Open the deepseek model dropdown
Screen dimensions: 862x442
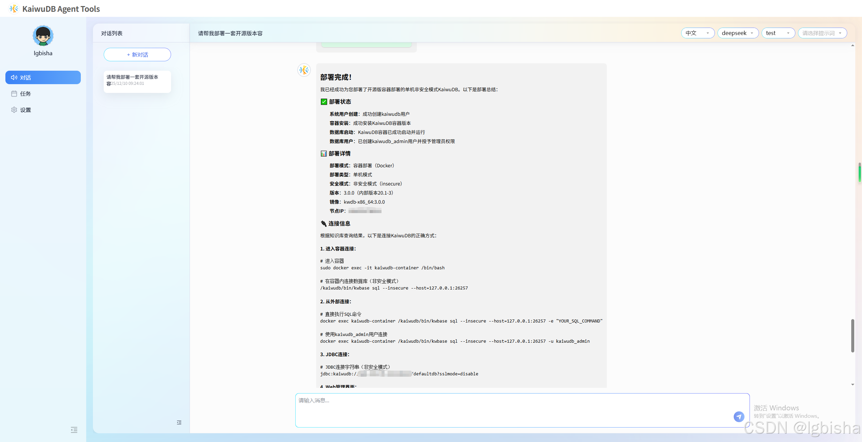[x=737, y=33]
